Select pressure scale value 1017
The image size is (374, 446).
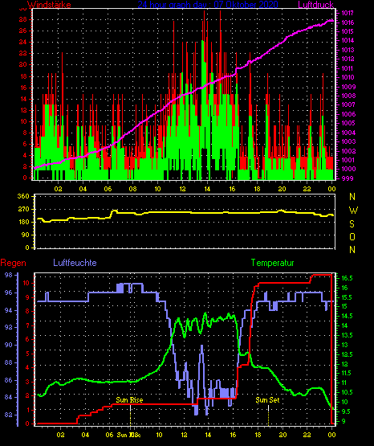348,13
